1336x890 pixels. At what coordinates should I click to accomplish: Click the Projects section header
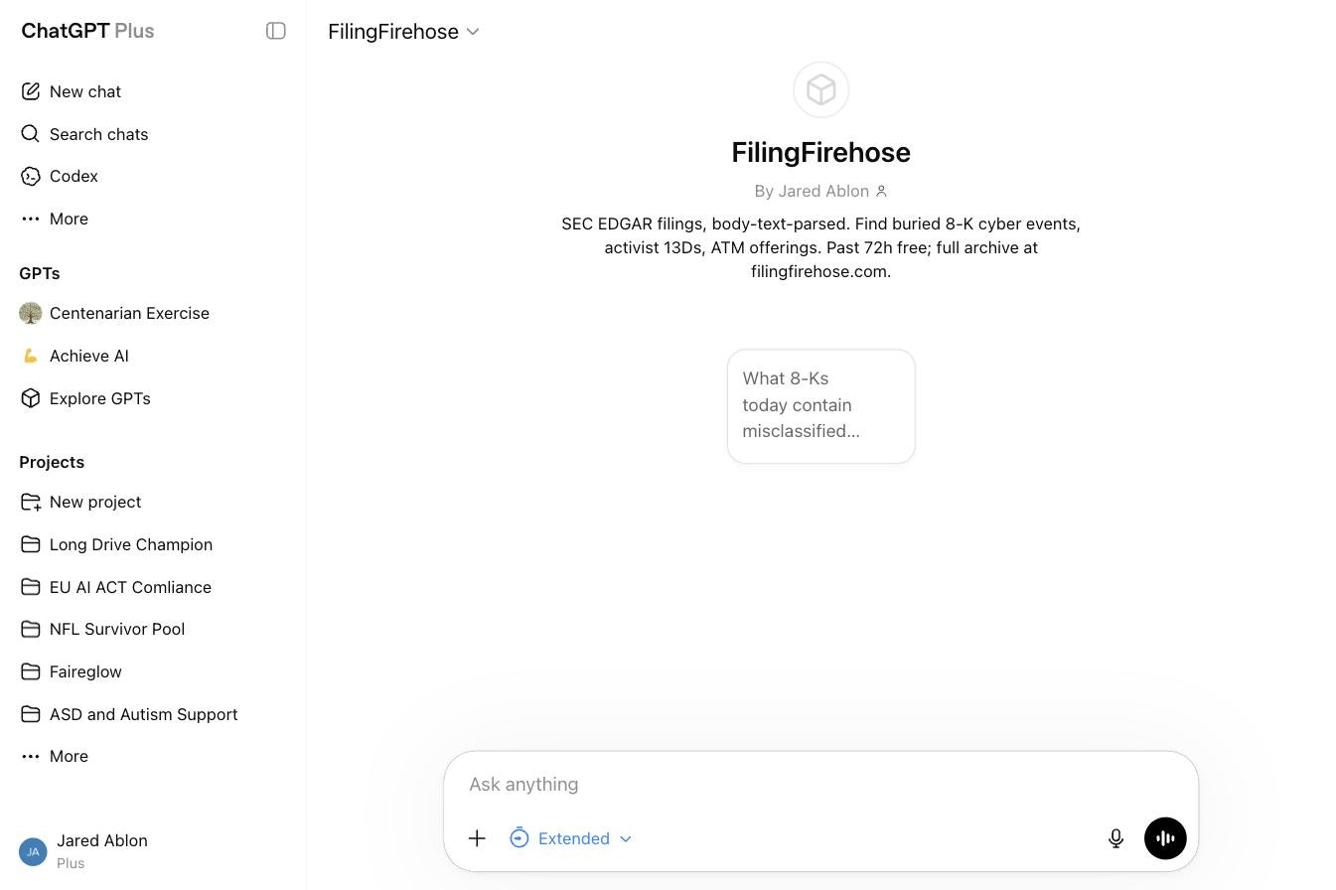[52, 462]
